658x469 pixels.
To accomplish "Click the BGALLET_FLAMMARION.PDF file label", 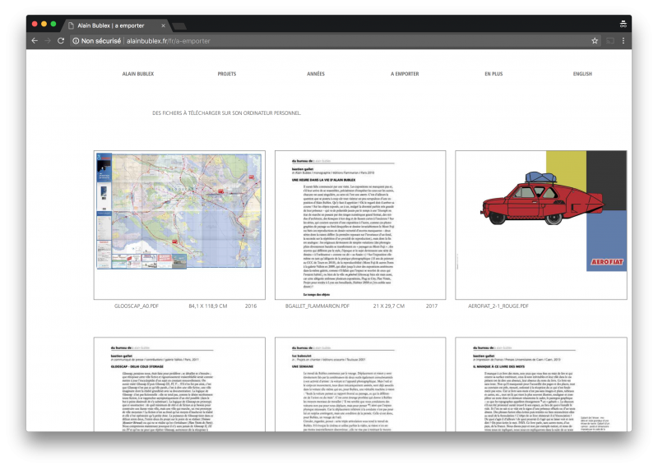I will (317, 306).
